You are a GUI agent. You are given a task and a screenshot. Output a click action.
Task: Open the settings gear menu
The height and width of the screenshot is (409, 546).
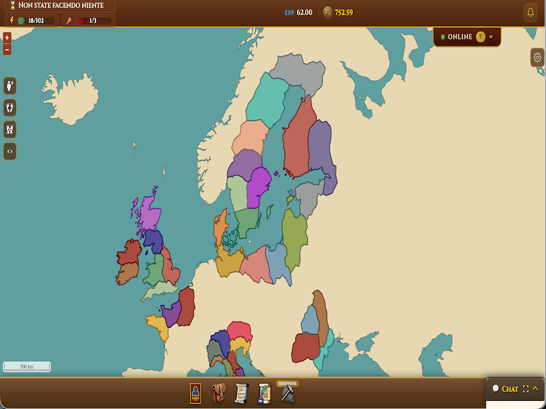(538, 57)
